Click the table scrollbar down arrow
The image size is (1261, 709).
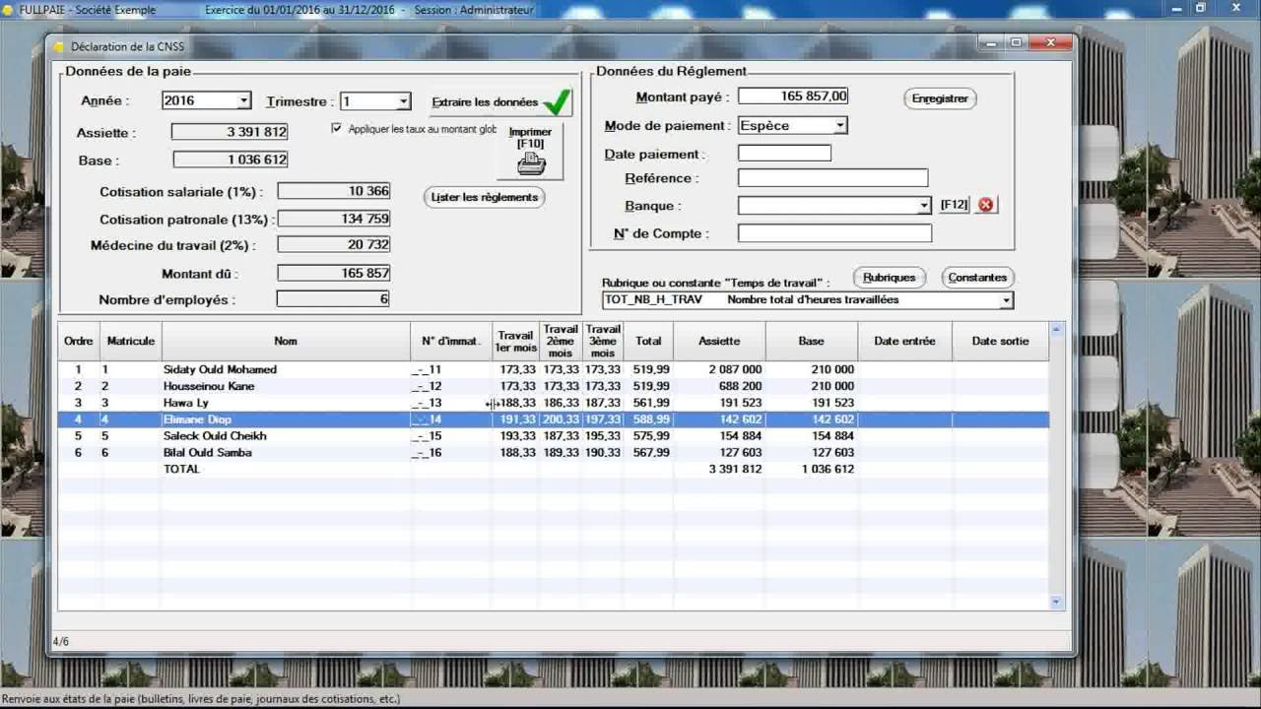1057,602
